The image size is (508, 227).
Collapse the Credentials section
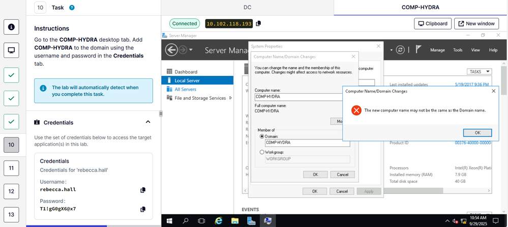(148, 122)
